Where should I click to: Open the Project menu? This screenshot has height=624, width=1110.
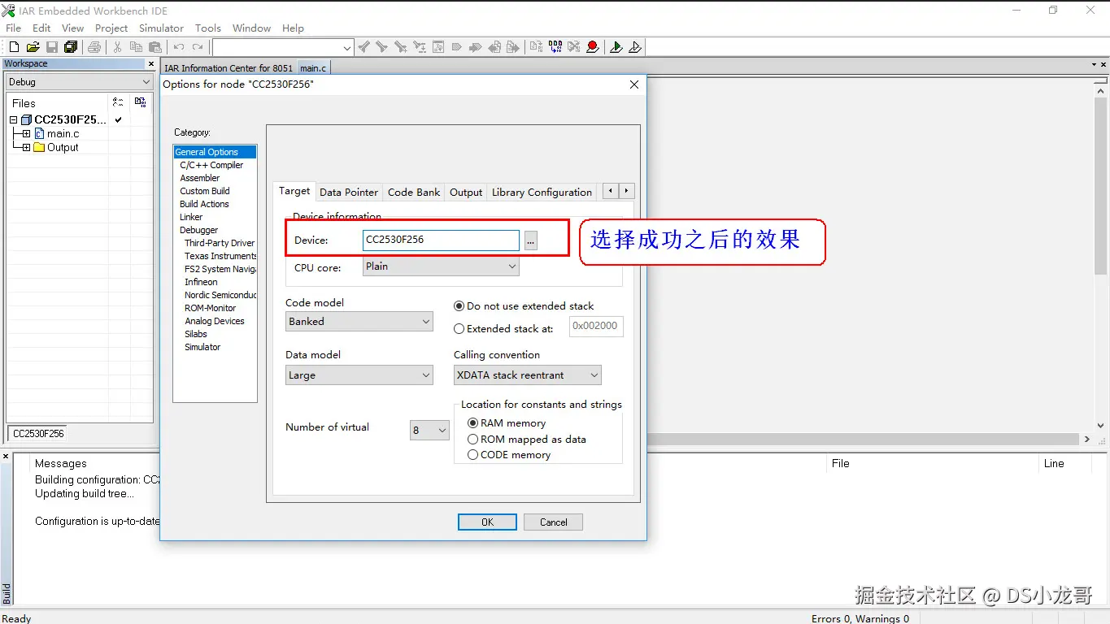click(x=111, y=28)
